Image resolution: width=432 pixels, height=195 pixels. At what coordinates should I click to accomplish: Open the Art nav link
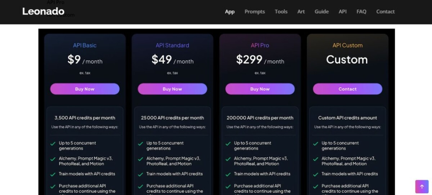(x=301, y=11)
